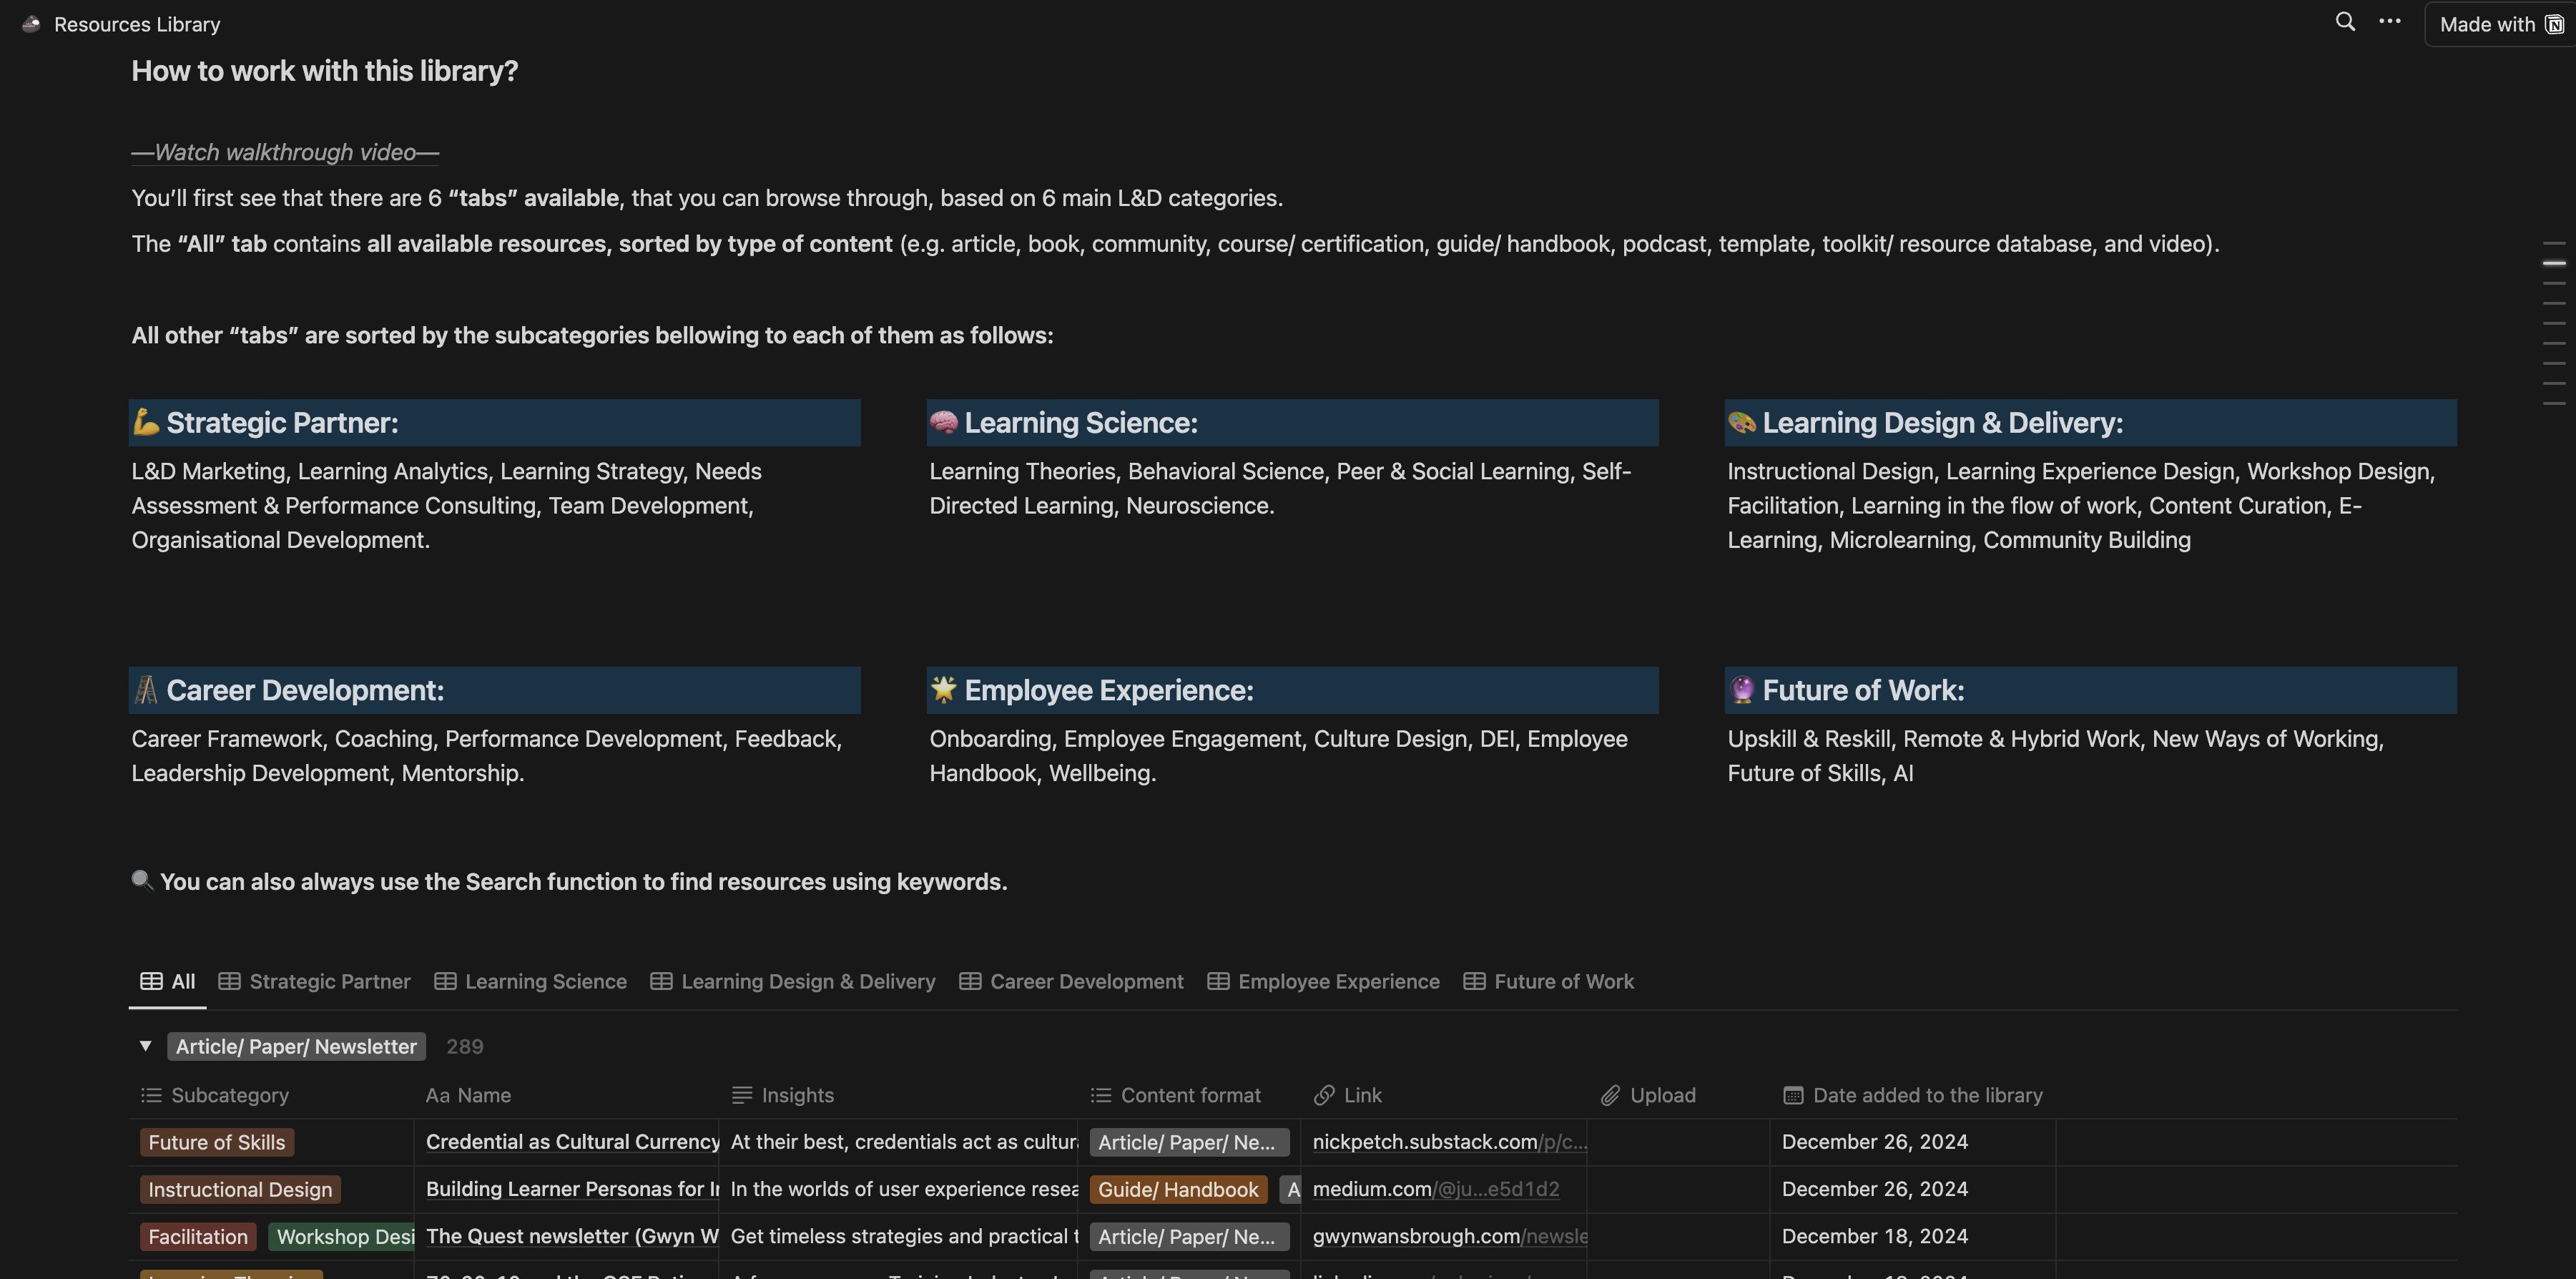The width and height of the screenshot is (2576, 1279).
Task: Open Credential as Cultural Currency entry
Action: pos(572,1142)
